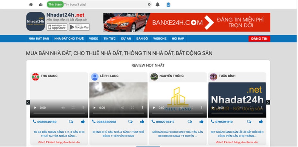Go to home via house icon
The image size is (298, 147).
click(31, 4)
